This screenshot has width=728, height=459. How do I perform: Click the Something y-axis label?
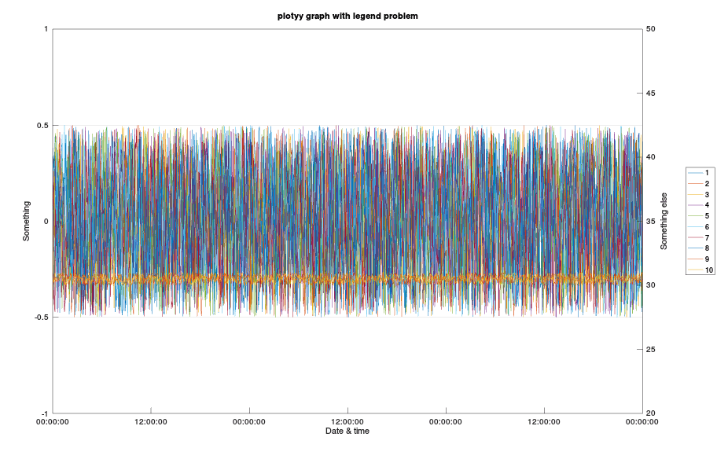(28, 221)
